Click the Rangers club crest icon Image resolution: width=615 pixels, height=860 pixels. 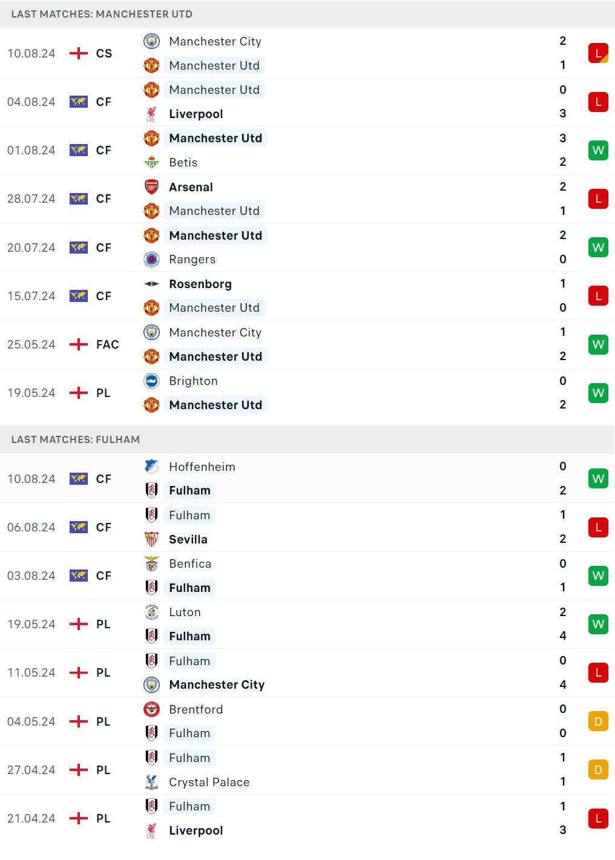click(x=151, y=260)
